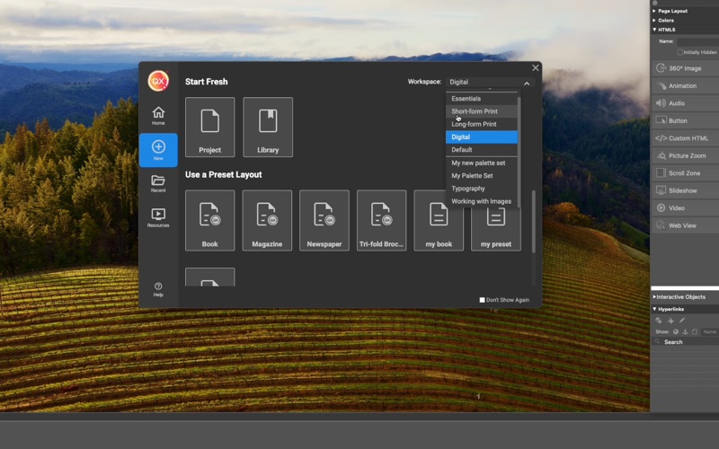Toggle showing anchors in Hyperlinks
This screenshot has width=719, height=449.
click(x=685, y=331)
